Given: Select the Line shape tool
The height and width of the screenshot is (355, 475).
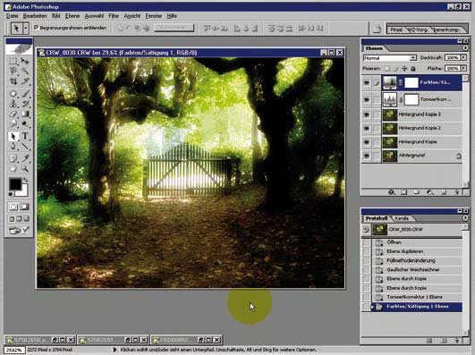Looking at the screenshot, I should point(25,147).
